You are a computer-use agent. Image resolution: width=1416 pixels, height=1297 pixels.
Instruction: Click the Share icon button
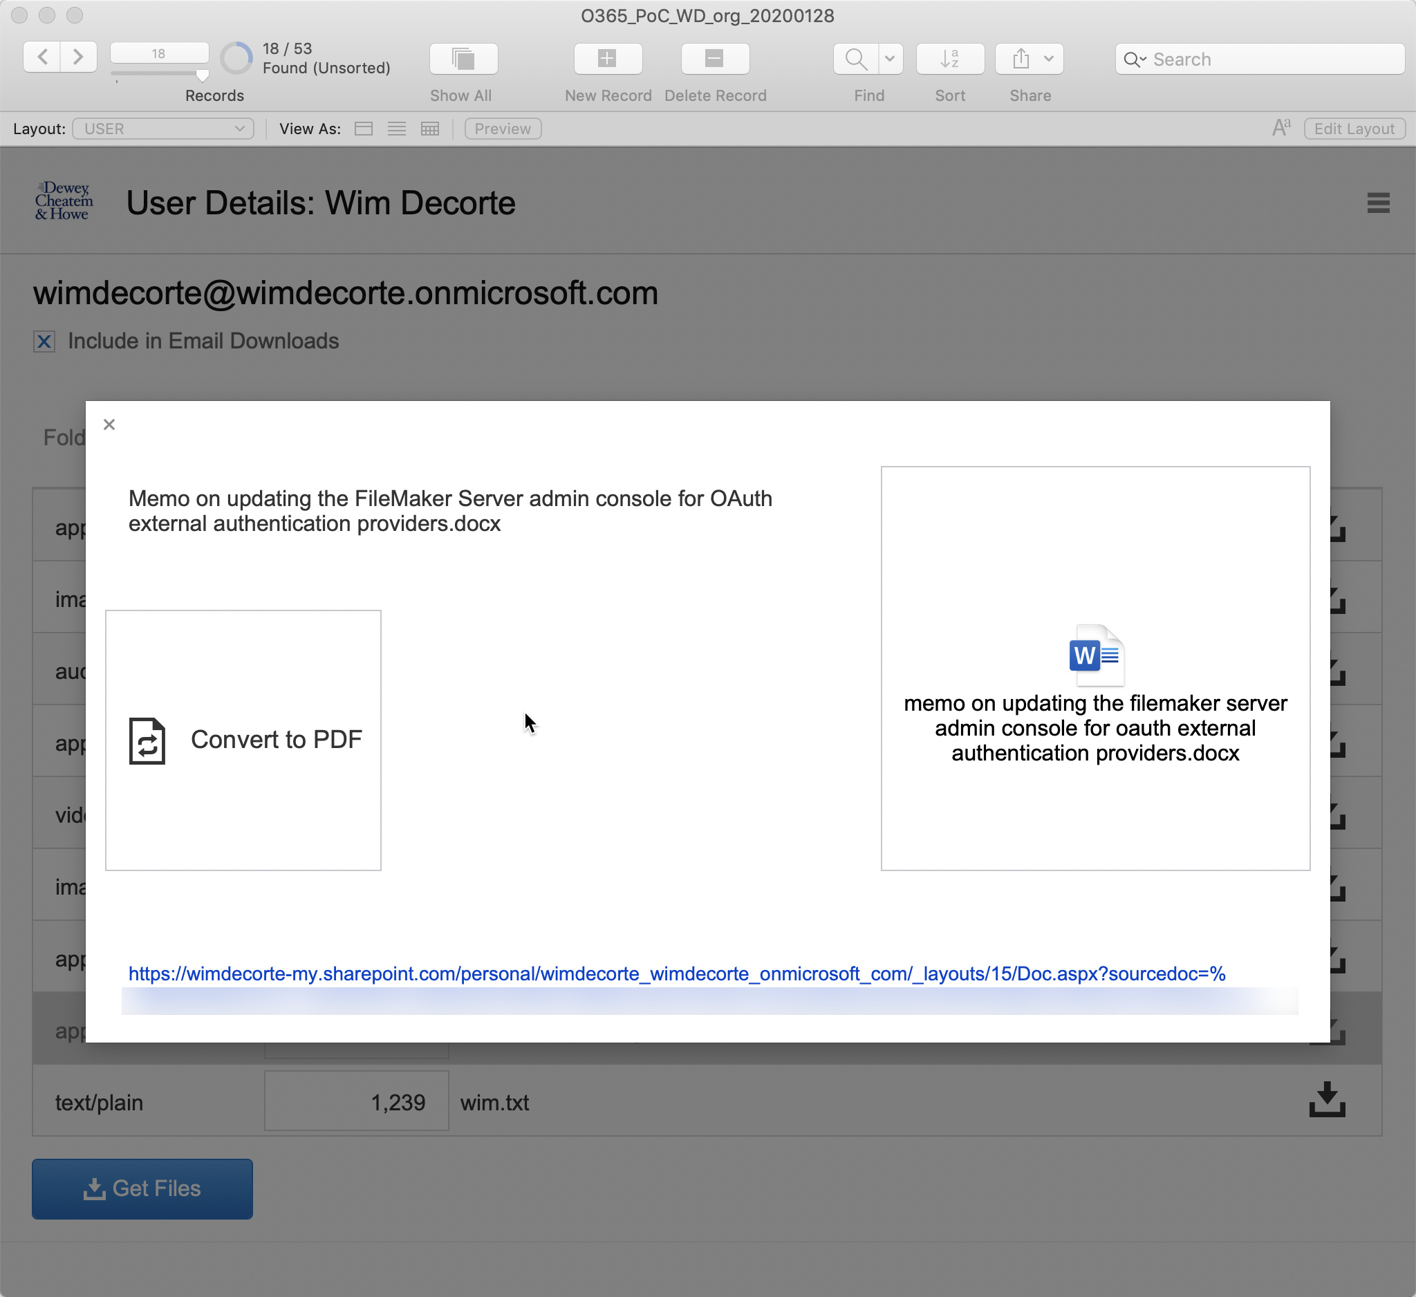(x=1021, y=59)
